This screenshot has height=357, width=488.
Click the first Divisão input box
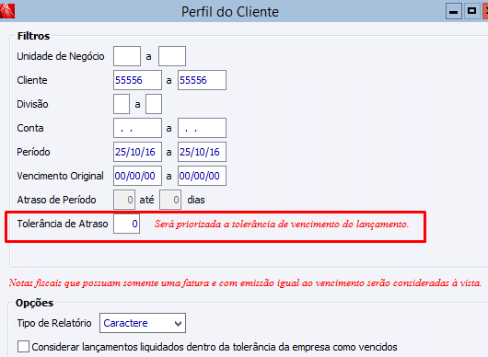[122, 104]
